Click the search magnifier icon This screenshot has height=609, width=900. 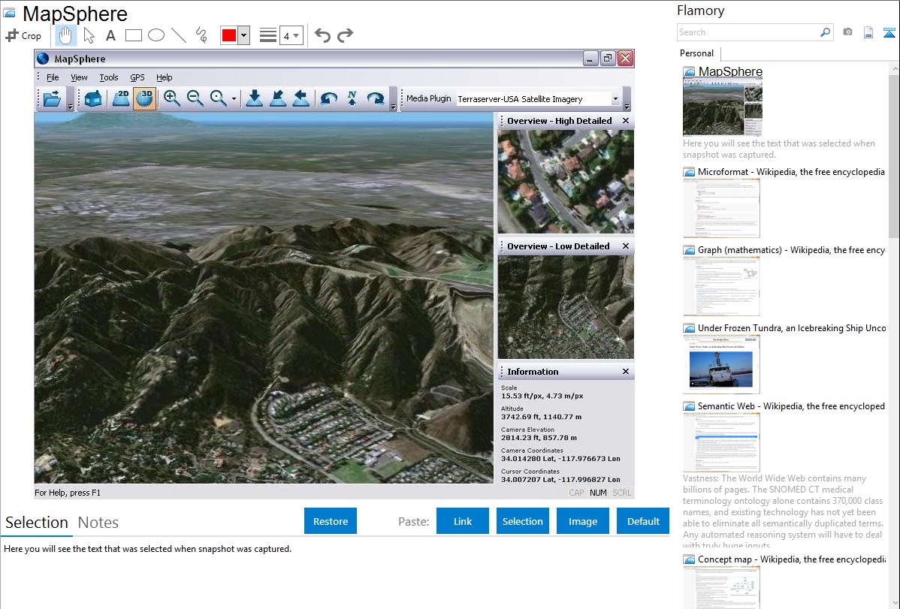826,32
